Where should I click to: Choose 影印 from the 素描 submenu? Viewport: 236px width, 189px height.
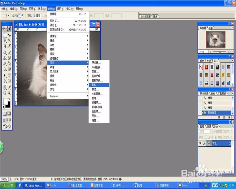coord(99,85)
